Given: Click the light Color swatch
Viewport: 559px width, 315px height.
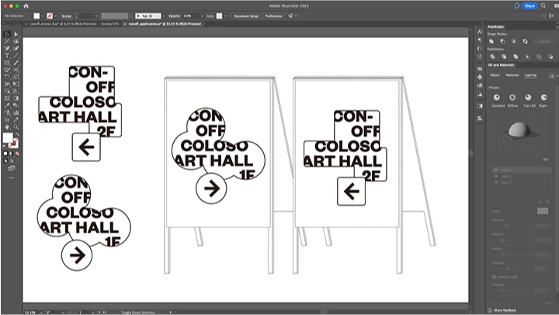Looking at the screenshot, I should pyautogui.click(x=542, y=210).
